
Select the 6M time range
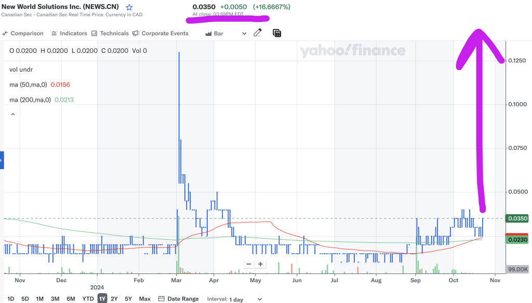click(71, 299)
